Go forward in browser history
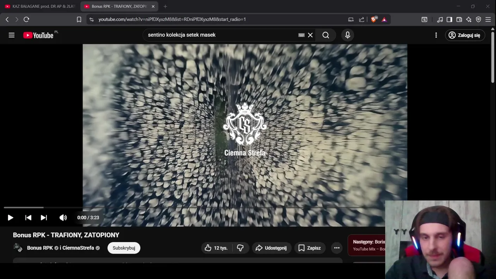Screen dimensions: 496x279 coord(17,19)
